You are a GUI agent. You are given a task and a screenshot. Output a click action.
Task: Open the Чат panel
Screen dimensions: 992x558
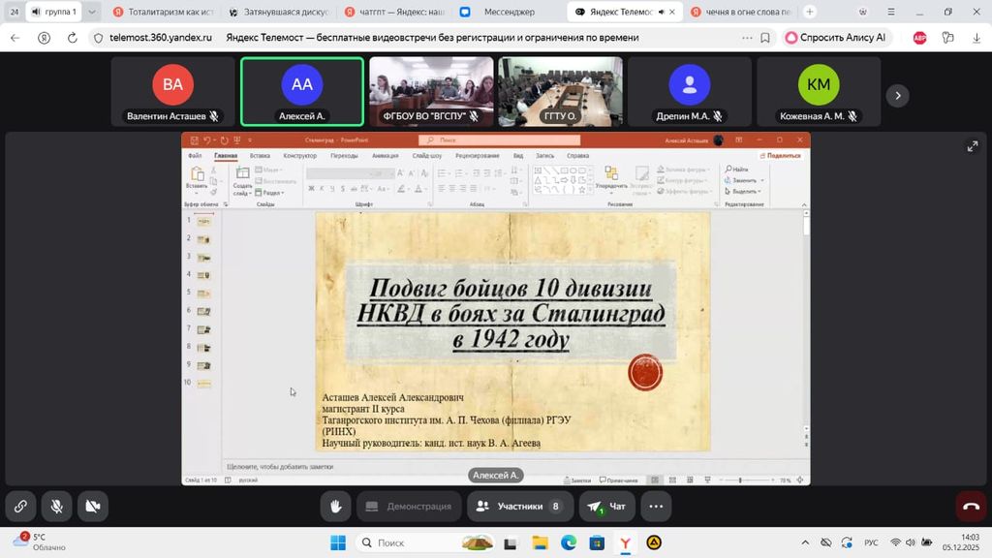click(x=607, y=506)
